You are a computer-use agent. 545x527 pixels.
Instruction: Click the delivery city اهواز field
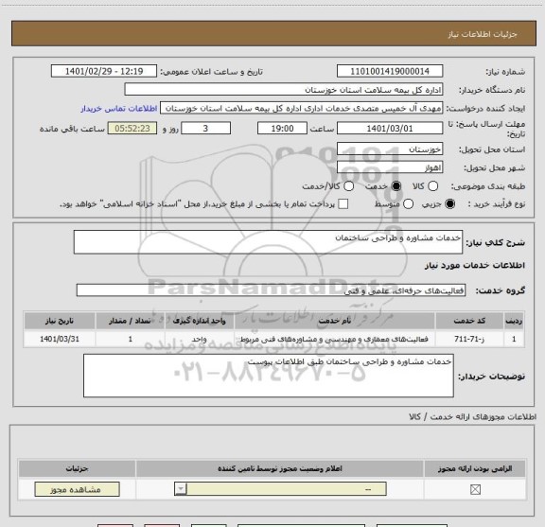coord(390,167)
